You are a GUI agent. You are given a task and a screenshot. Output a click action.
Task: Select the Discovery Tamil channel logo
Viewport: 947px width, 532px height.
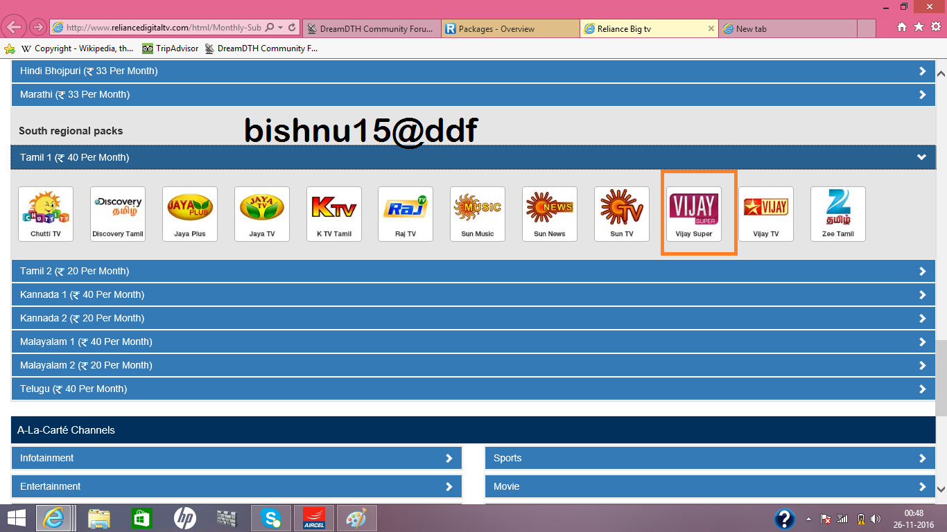(x=118, y=214)
